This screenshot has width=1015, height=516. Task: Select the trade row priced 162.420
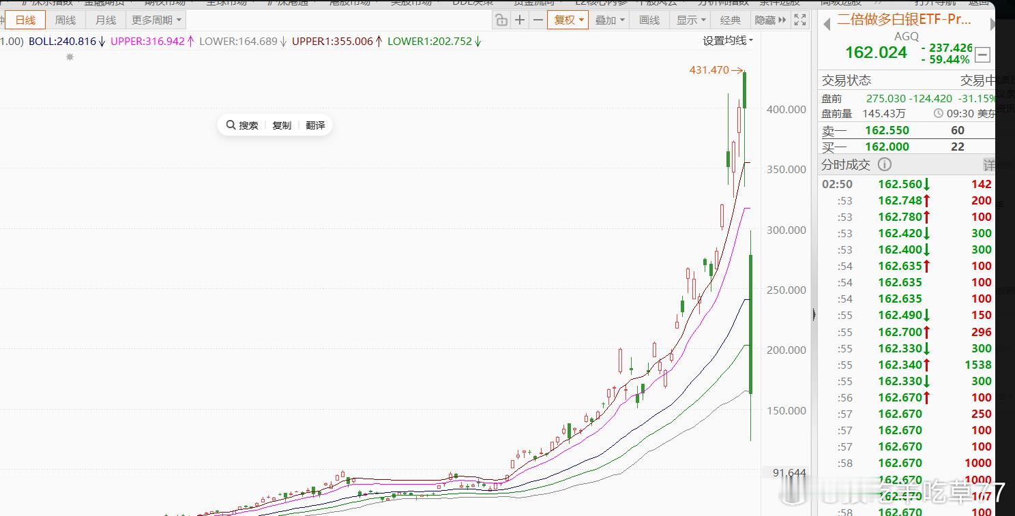pyautogui.click(x=907, y=233)
